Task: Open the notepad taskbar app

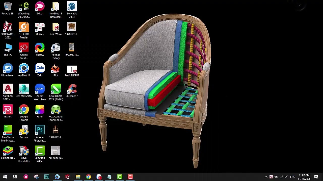Action: click(109, 177)
